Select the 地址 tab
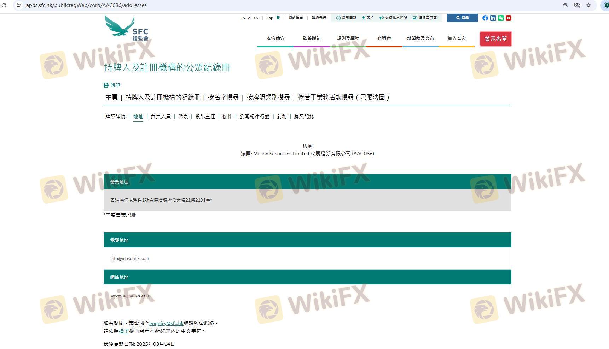The height and width of the screenshot is (349, 609). coord(138,116)
